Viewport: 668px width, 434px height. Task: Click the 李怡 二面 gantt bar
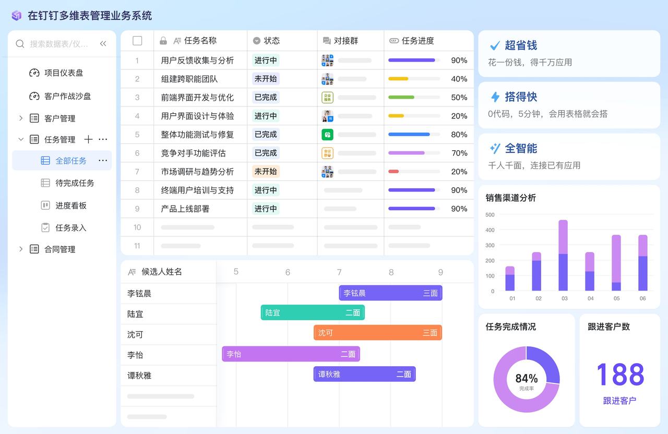tap(291, 354)
